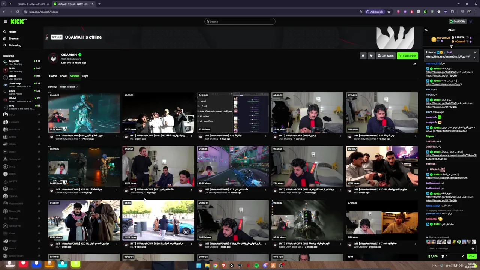Open Azeez channel in Following list
The height and width of the screenshot is (270, 480).
point(21,77)
